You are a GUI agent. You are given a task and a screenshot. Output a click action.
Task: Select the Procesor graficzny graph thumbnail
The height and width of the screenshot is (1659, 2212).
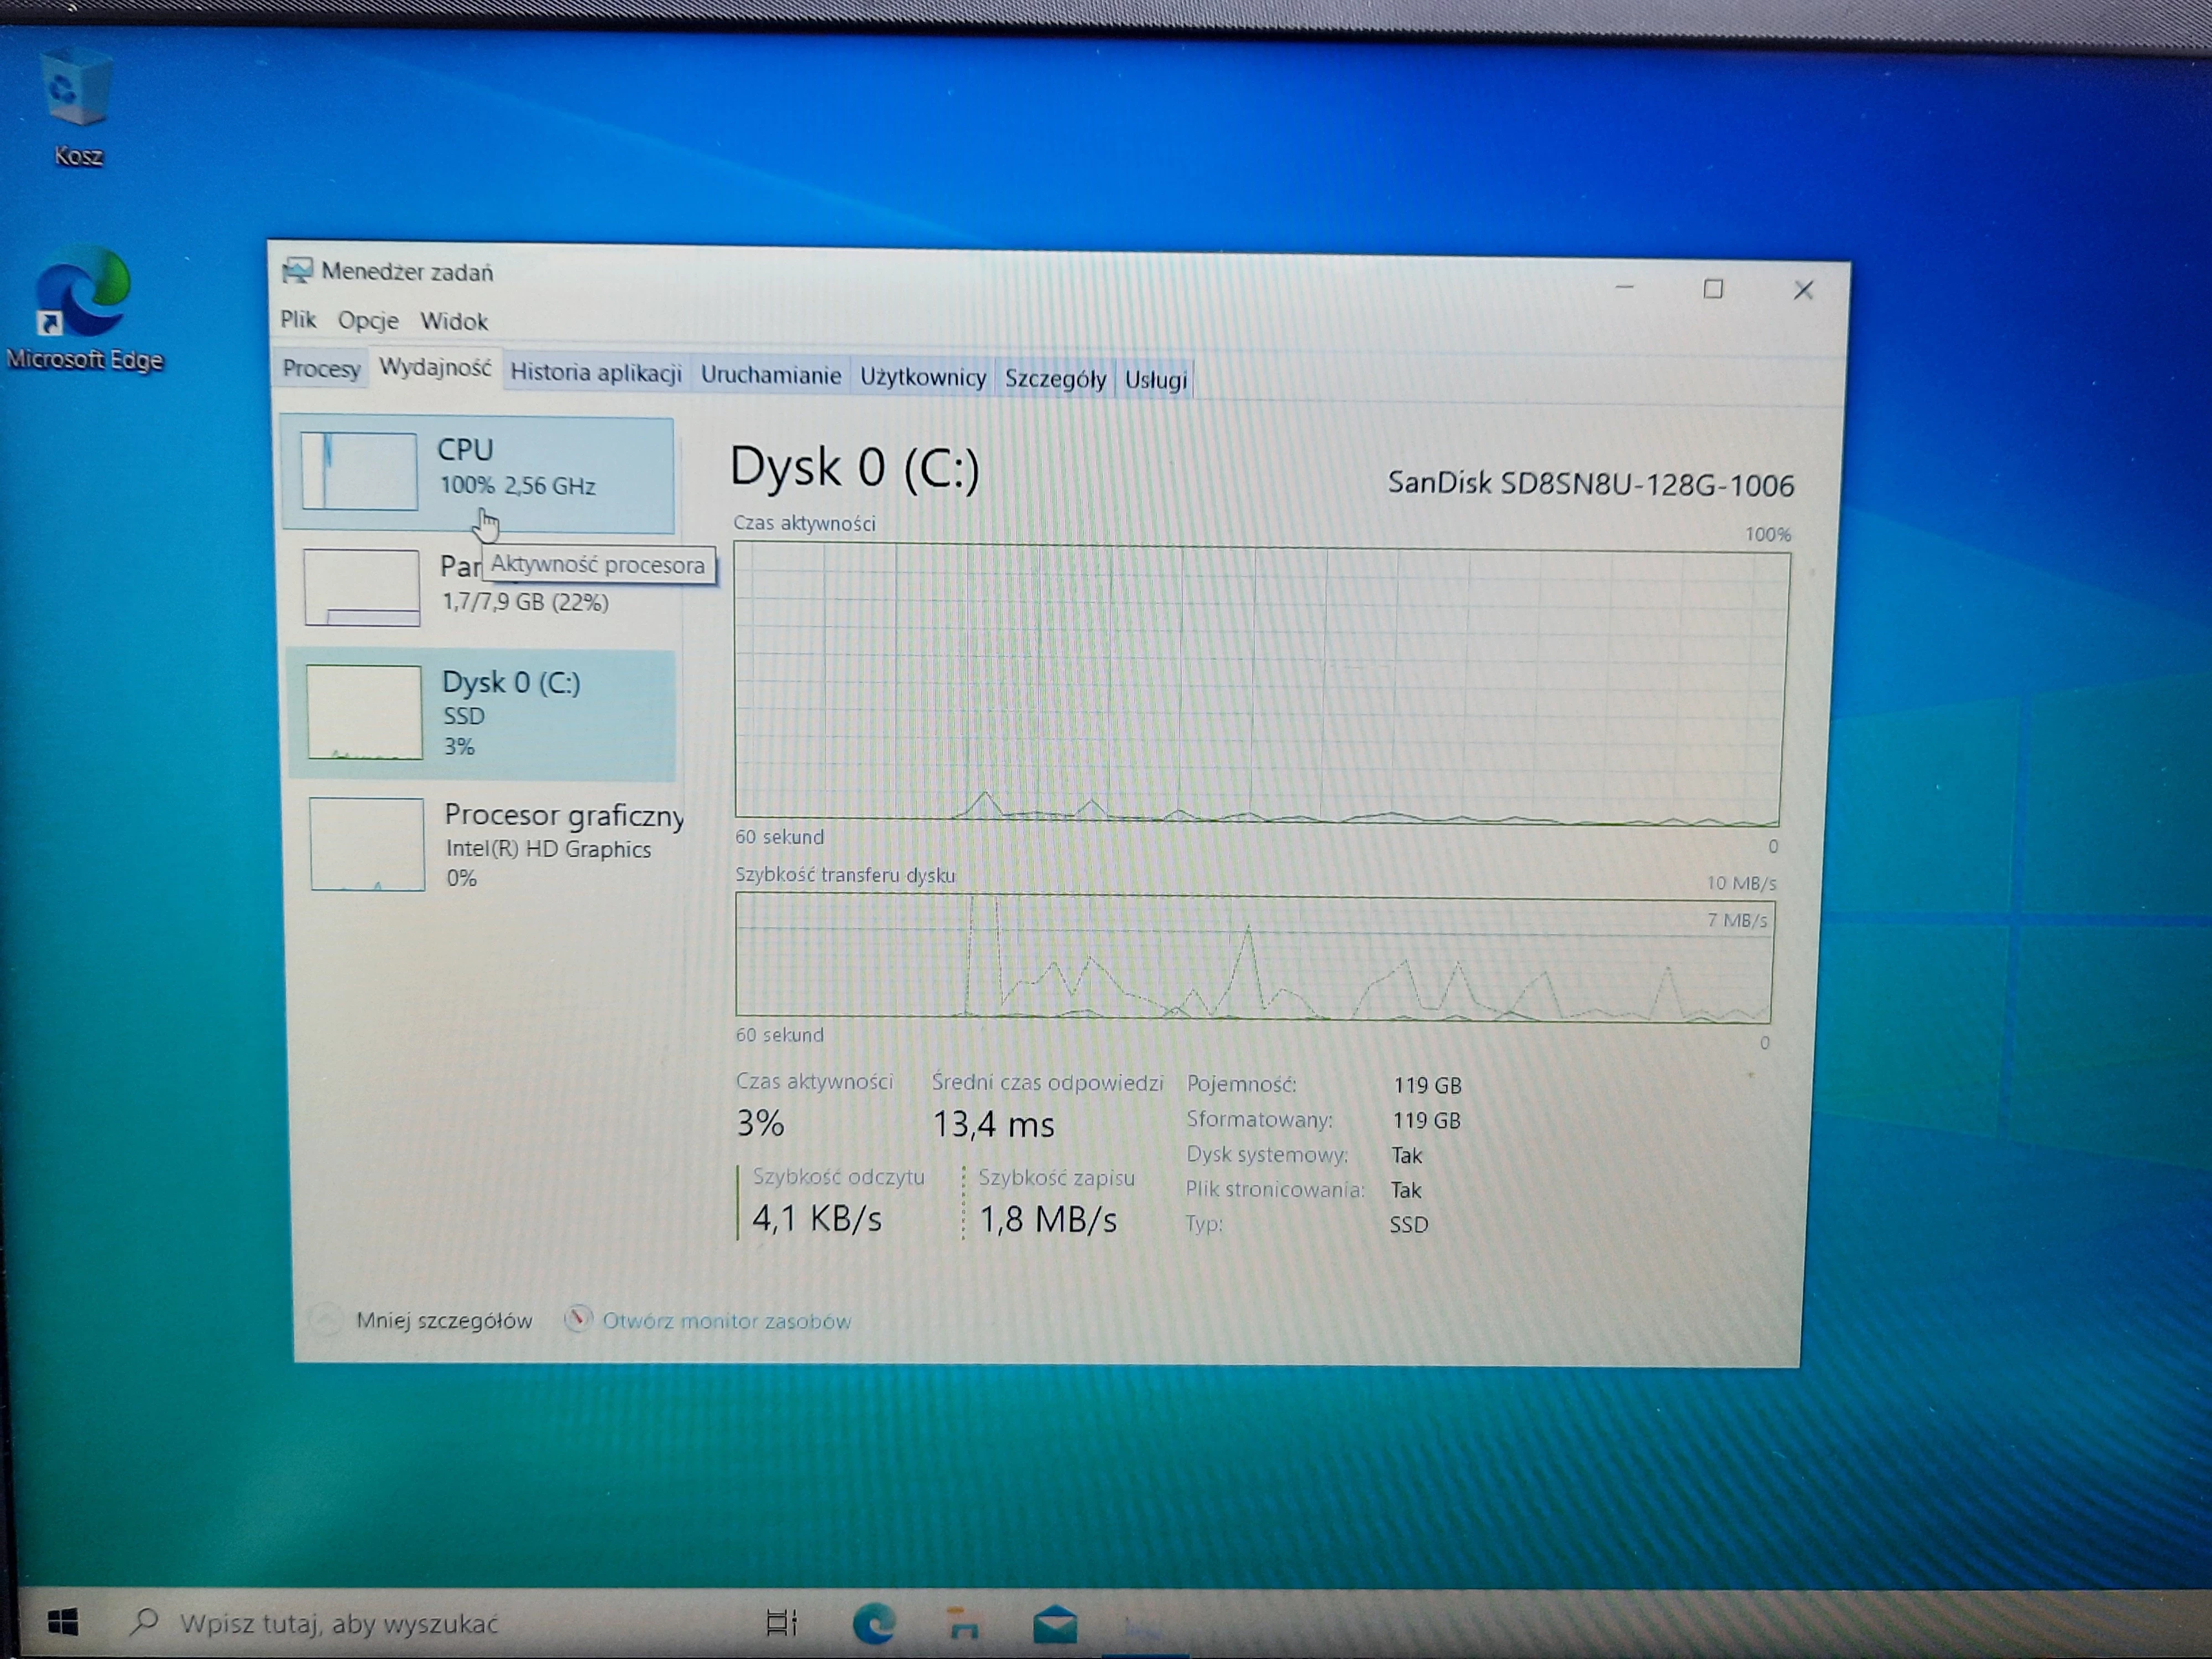(x=367, y=844)
